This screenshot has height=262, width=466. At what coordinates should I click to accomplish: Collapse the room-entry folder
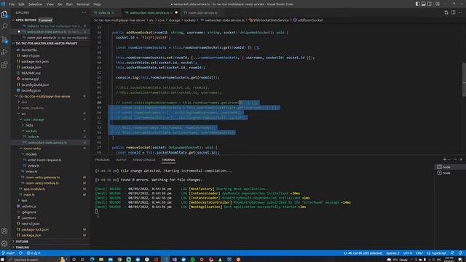tap(32, 148)
